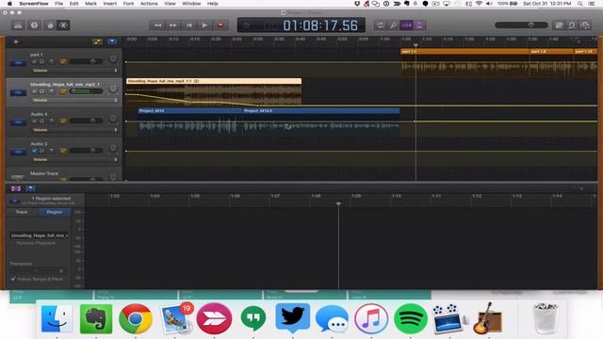Viewport: 603px width, 339px height.
Task: Open the Media Browser icon
Action: tap(585, 25)
